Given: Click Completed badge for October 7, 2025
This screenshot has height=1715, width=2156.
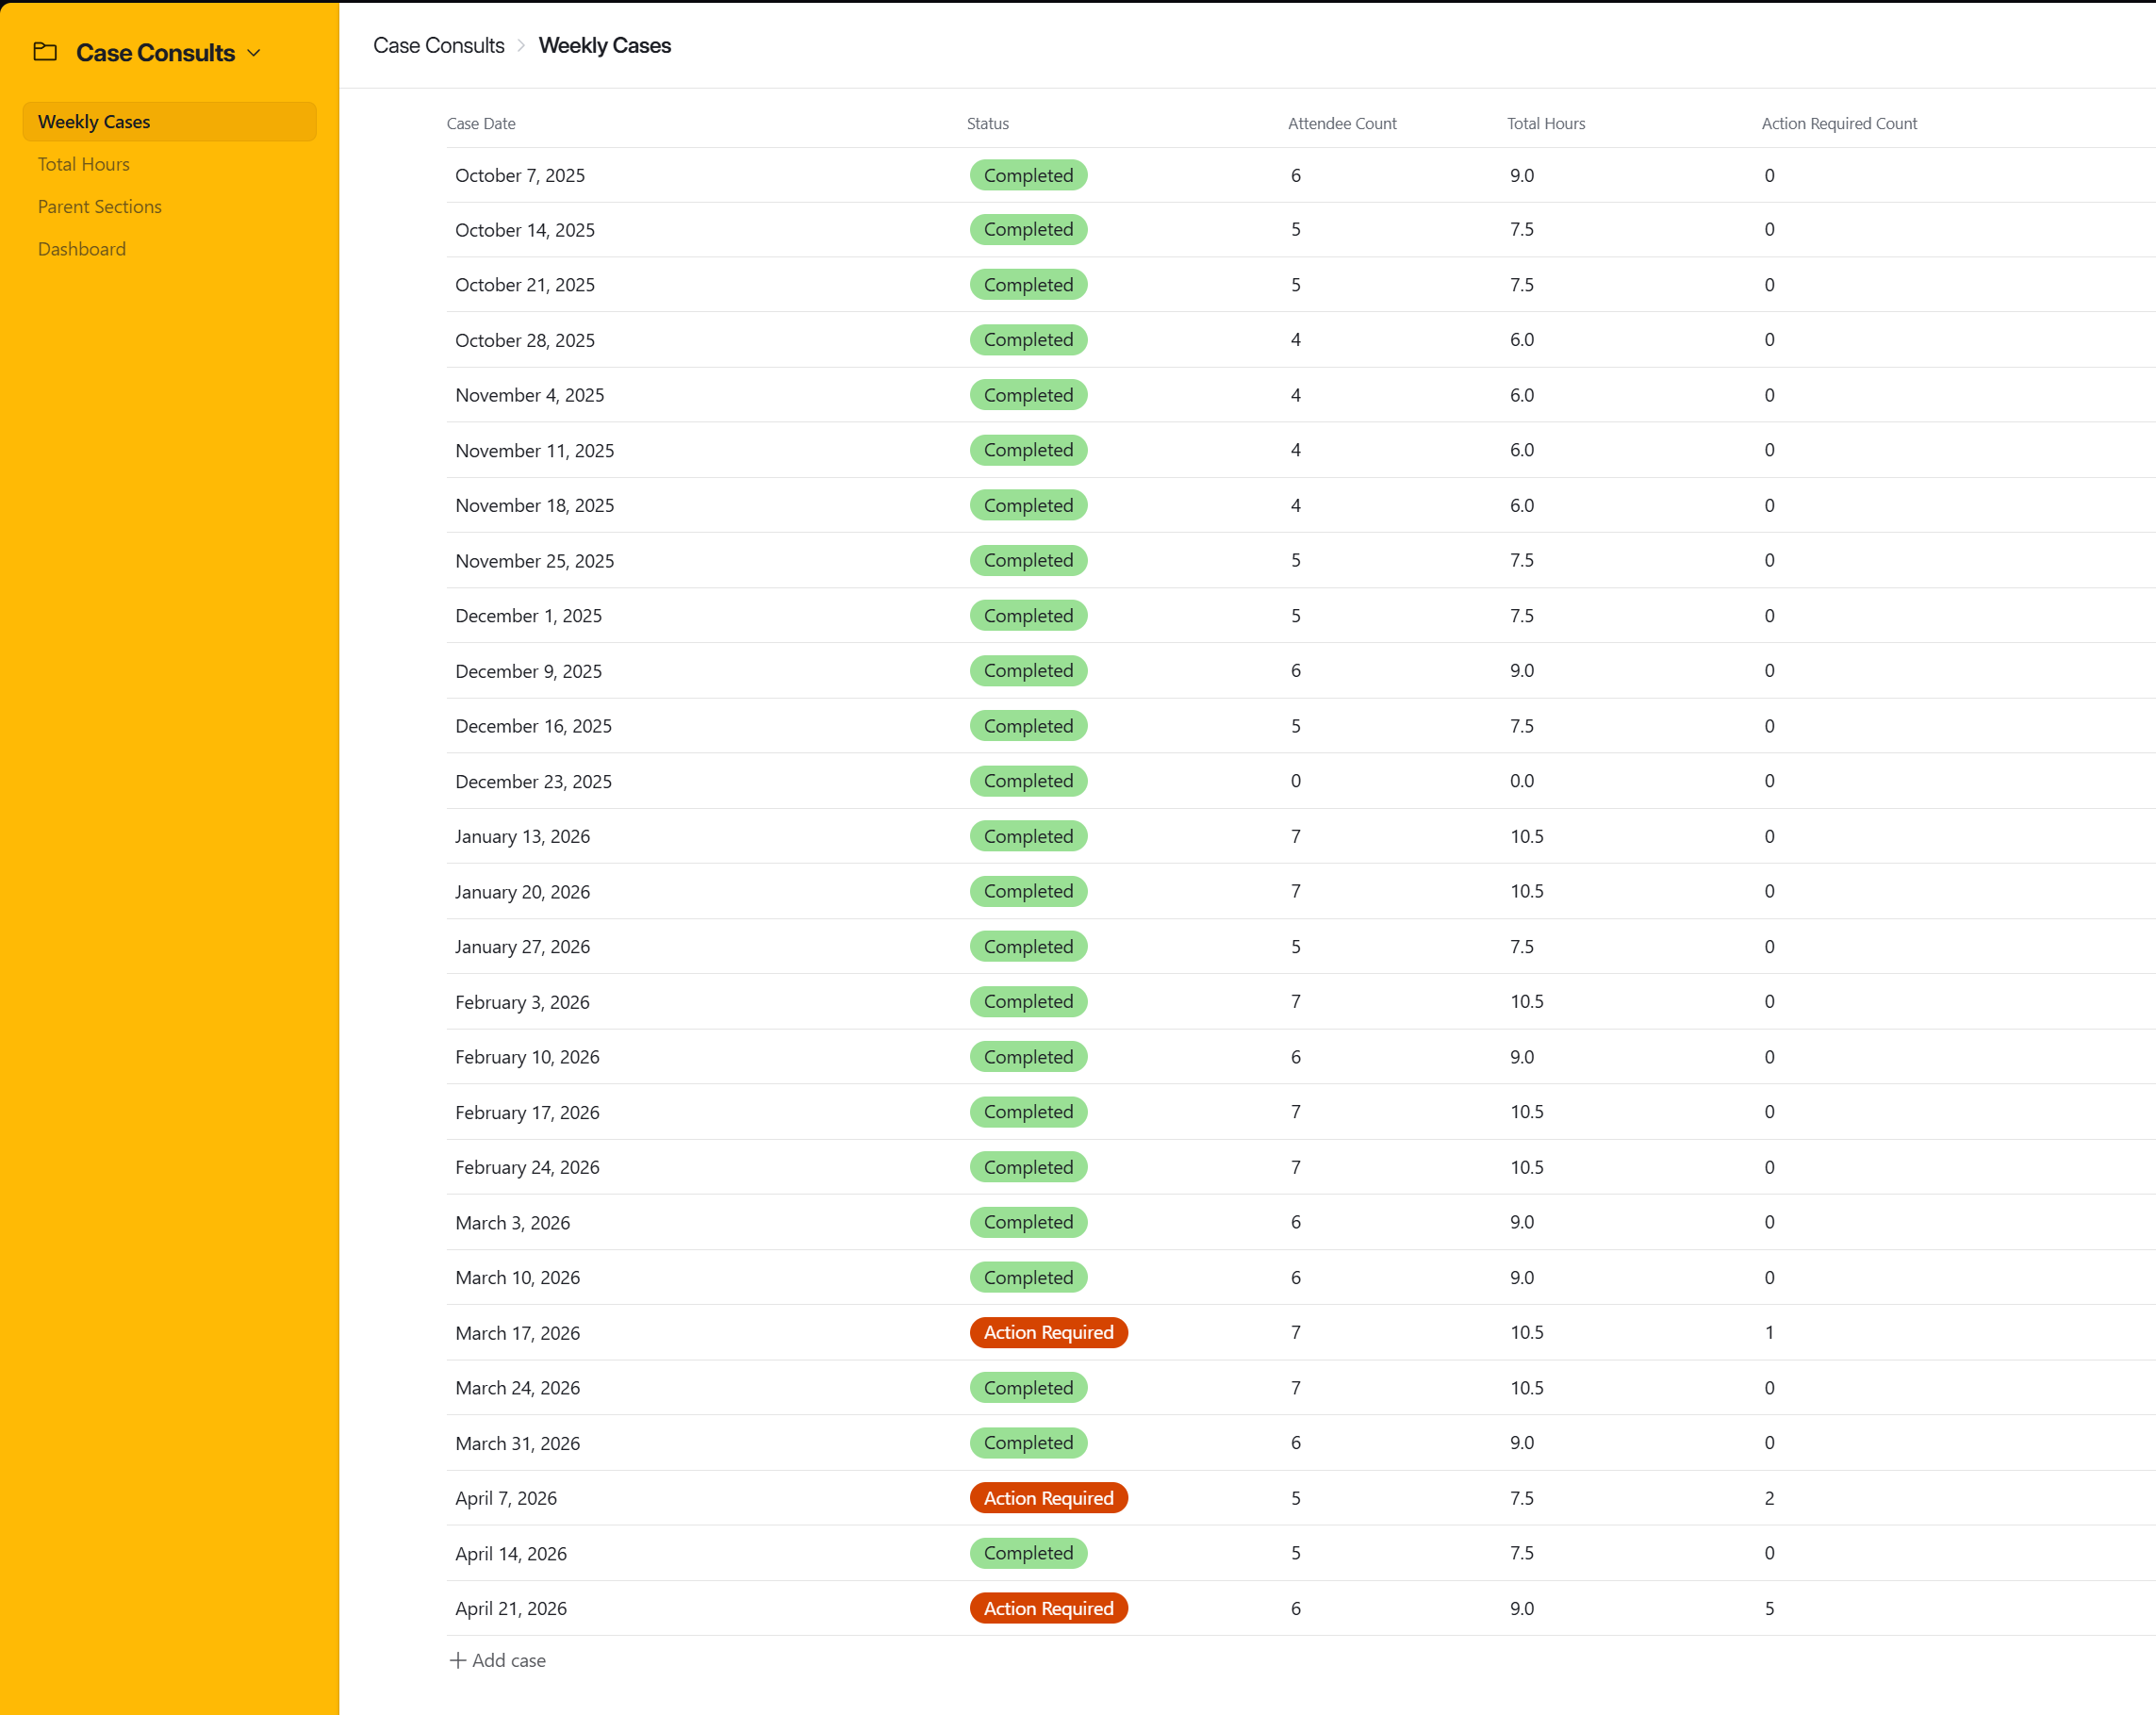Looking at the screenshot, I should pyautogui.click(x=1029, y=175).
